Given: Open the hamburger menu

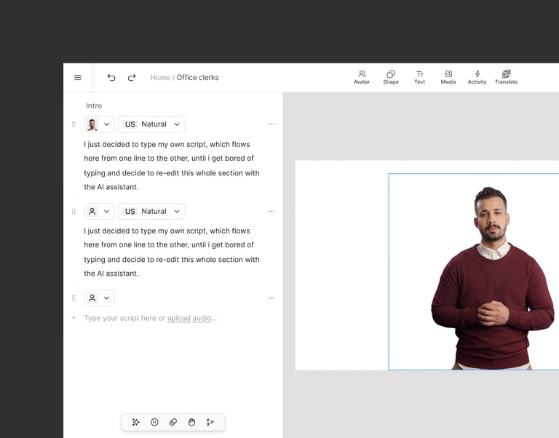Looking at the screenshot, I should coord(78,78).
